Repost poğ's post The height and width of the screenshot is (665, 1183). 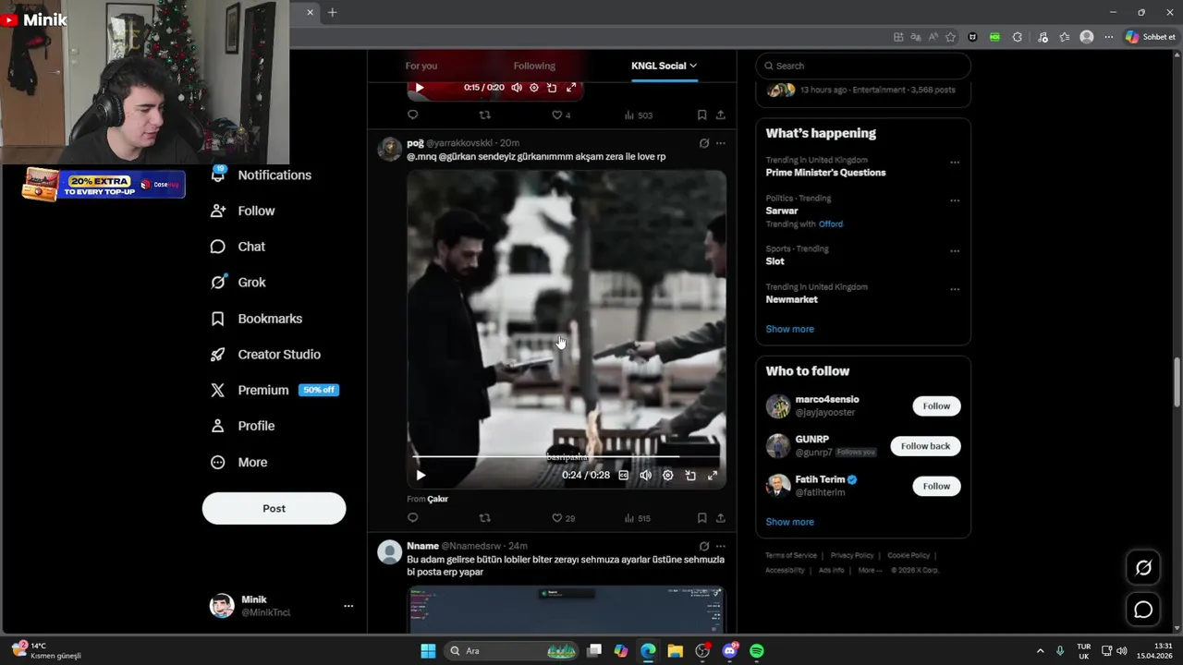[x=484, y=518]
